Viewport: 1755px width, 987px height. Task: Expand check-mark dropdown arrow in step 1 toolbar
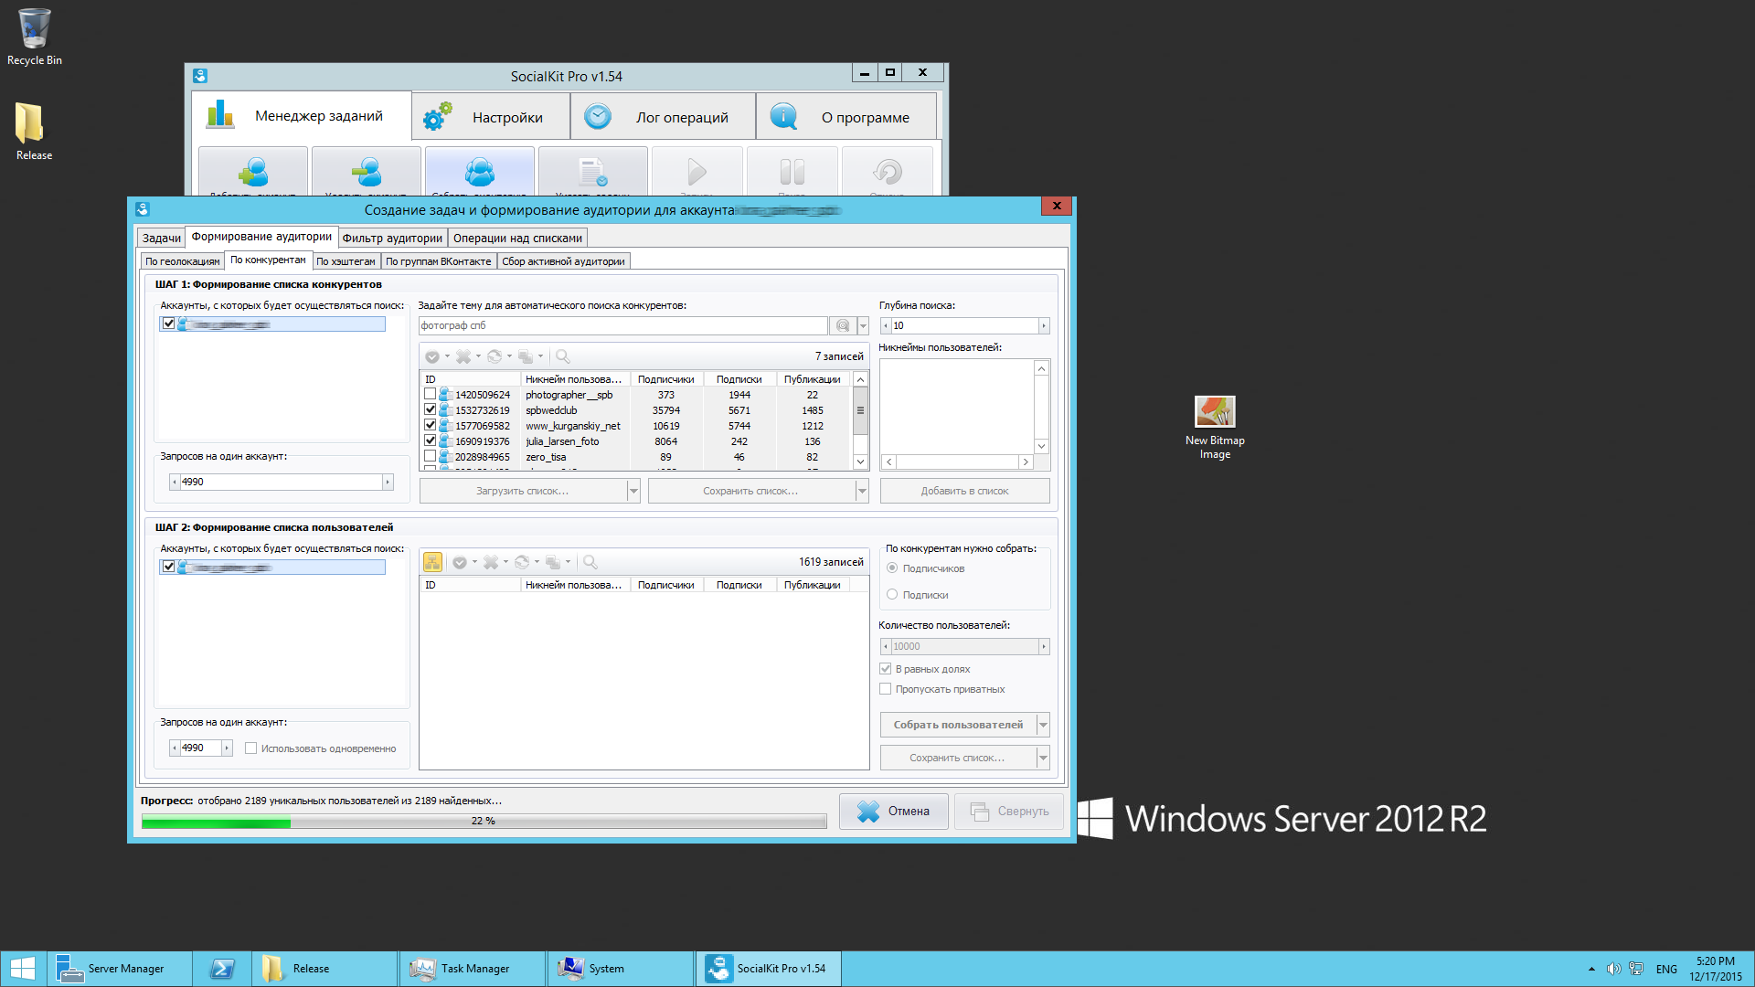447,356
